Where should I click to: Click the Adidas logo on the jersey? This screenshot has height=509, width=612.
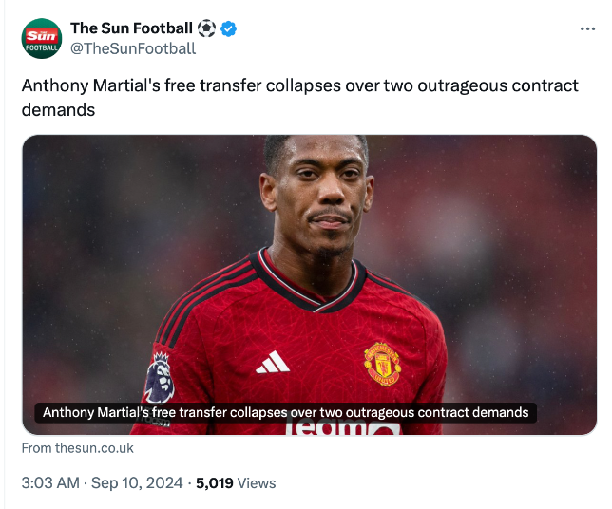273,362
